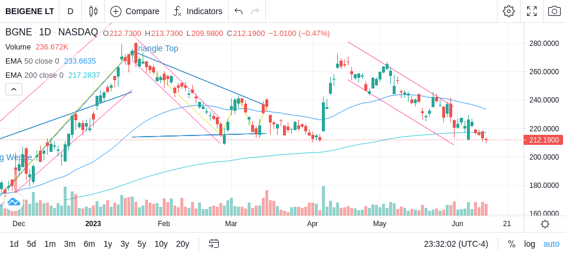Toggle percent scale mode
This screenshot has width=566, height=255.
[512, 244]
